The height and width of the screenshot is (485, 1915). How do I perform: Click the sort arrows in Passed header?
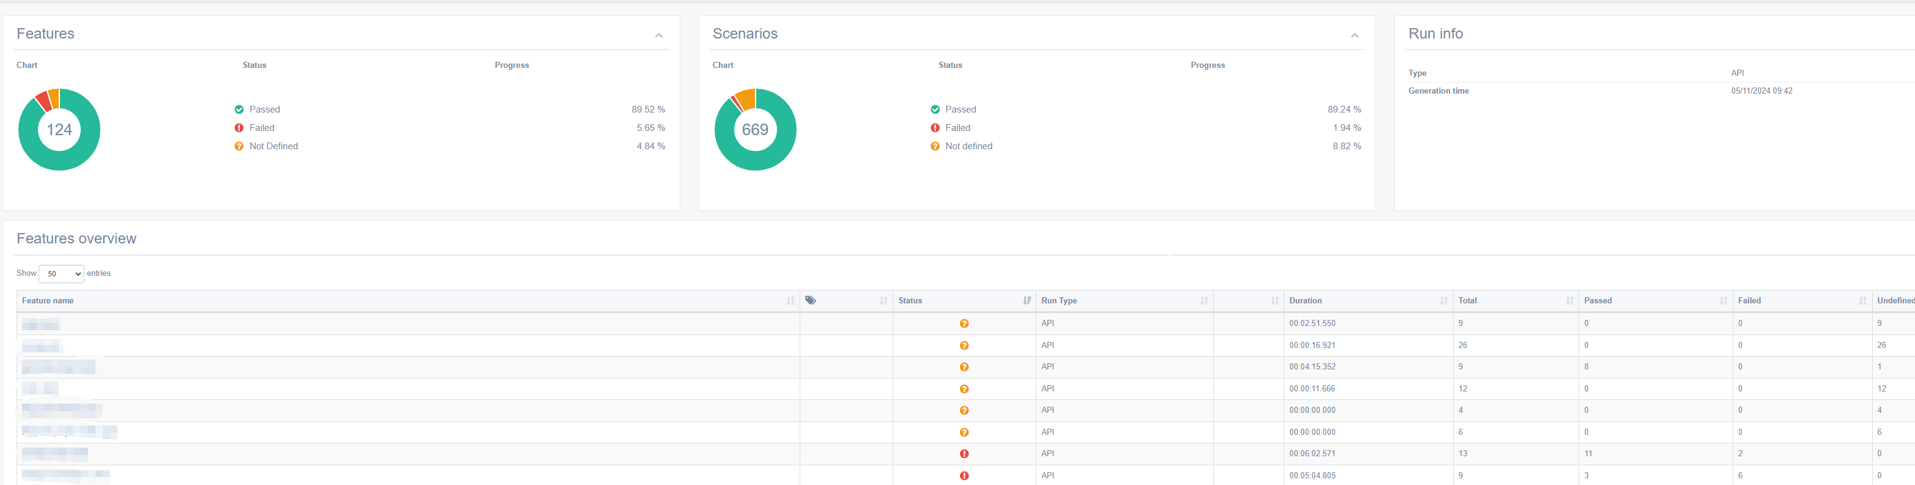[1723, 301]
